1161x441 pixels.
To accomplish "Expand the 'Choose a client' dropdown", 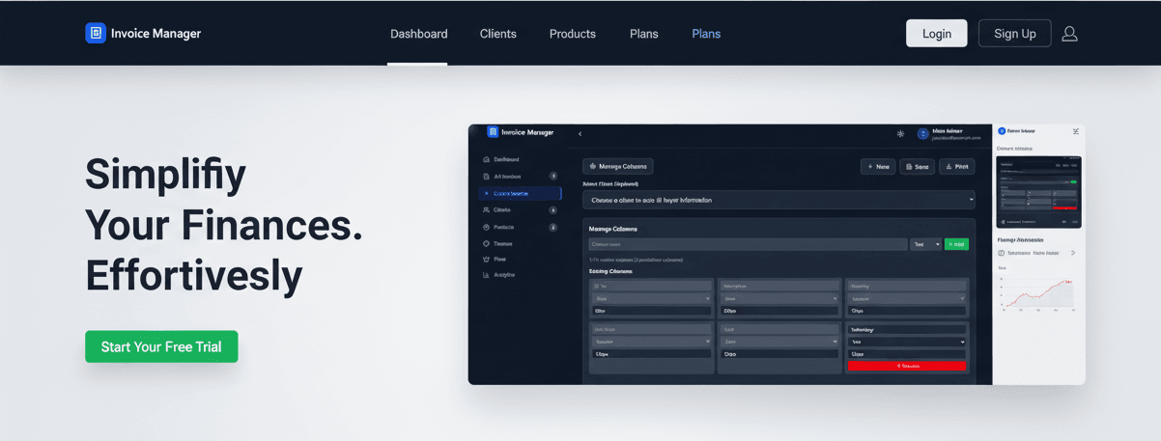I will point(778,200).
